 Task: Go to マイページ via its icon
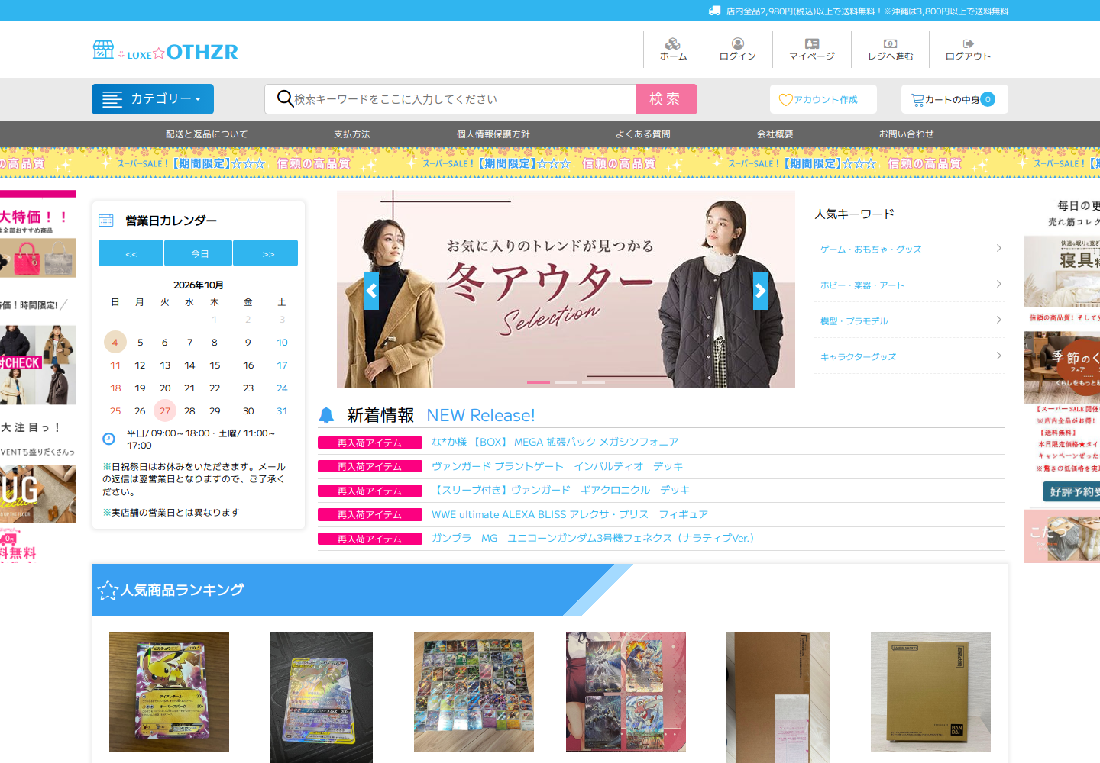click(x=812, y=43)
